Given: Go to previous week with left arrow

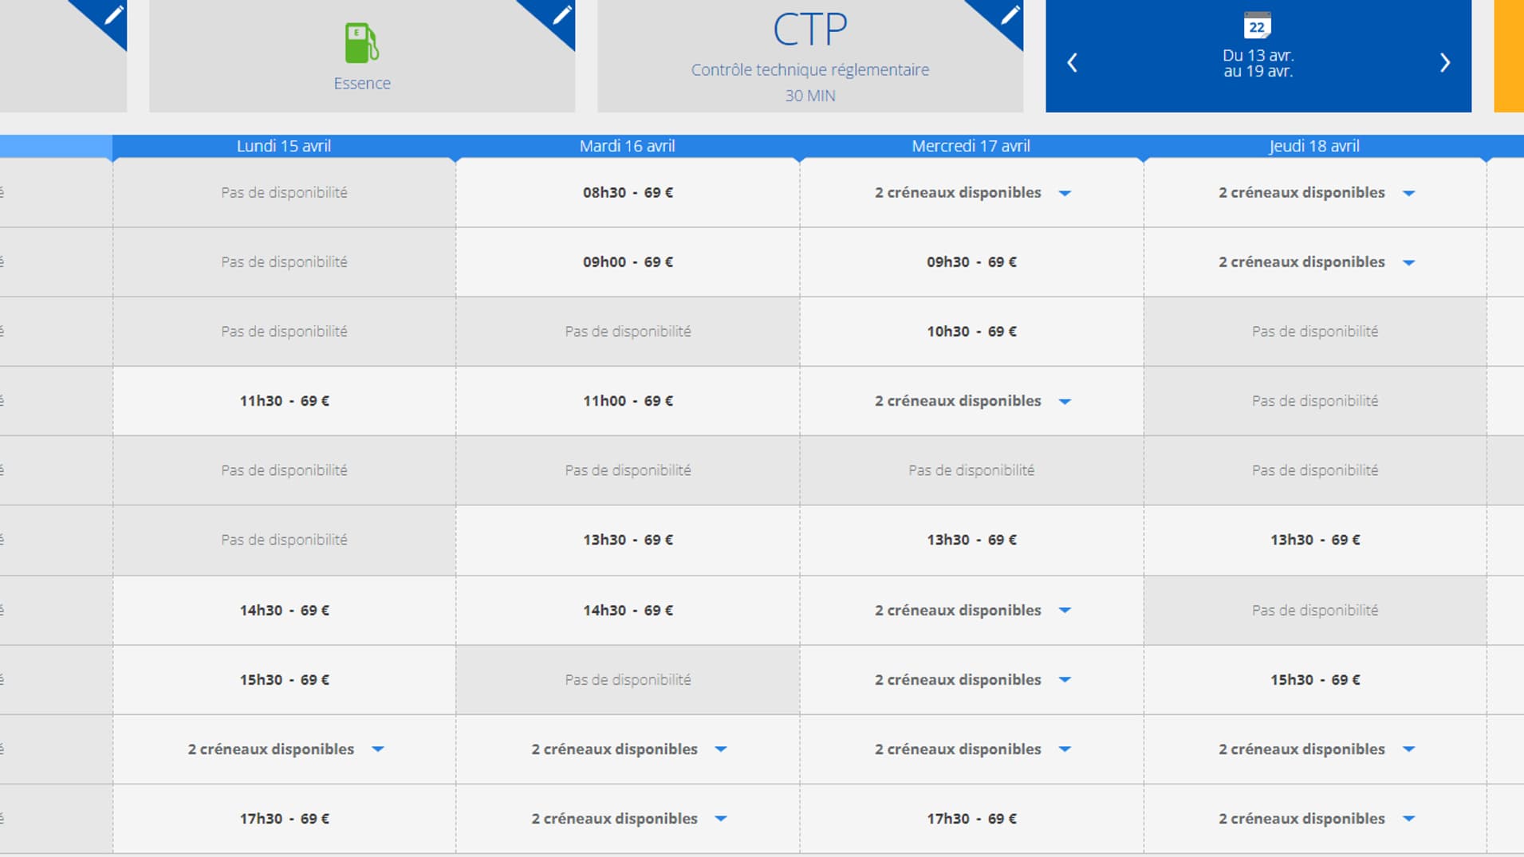Looking at the screenshot, I should click(1073, 63).
